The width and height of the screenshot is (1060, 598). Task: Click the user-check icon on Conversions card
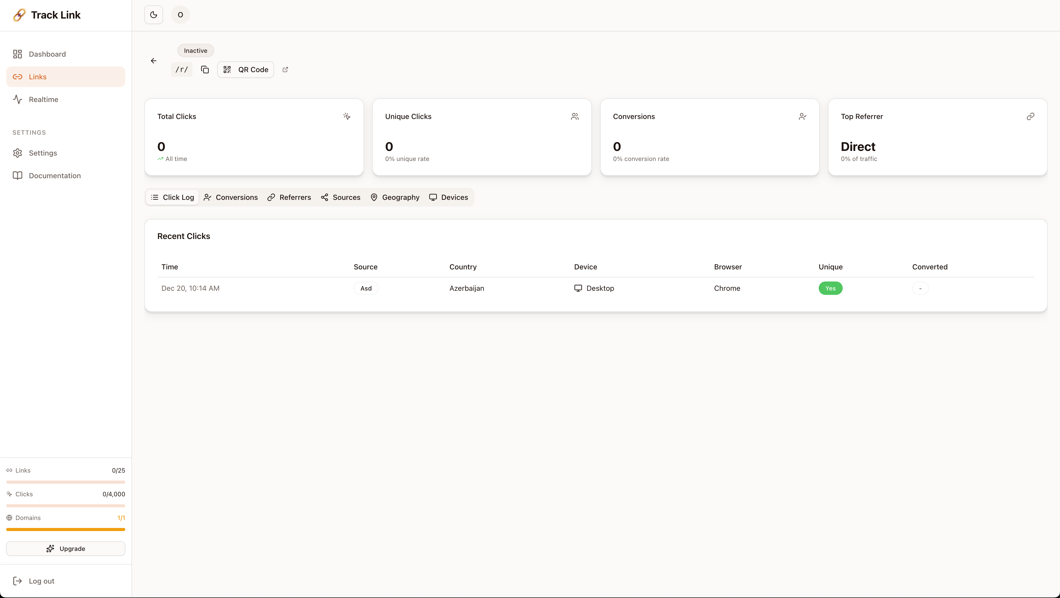(802, 116)
